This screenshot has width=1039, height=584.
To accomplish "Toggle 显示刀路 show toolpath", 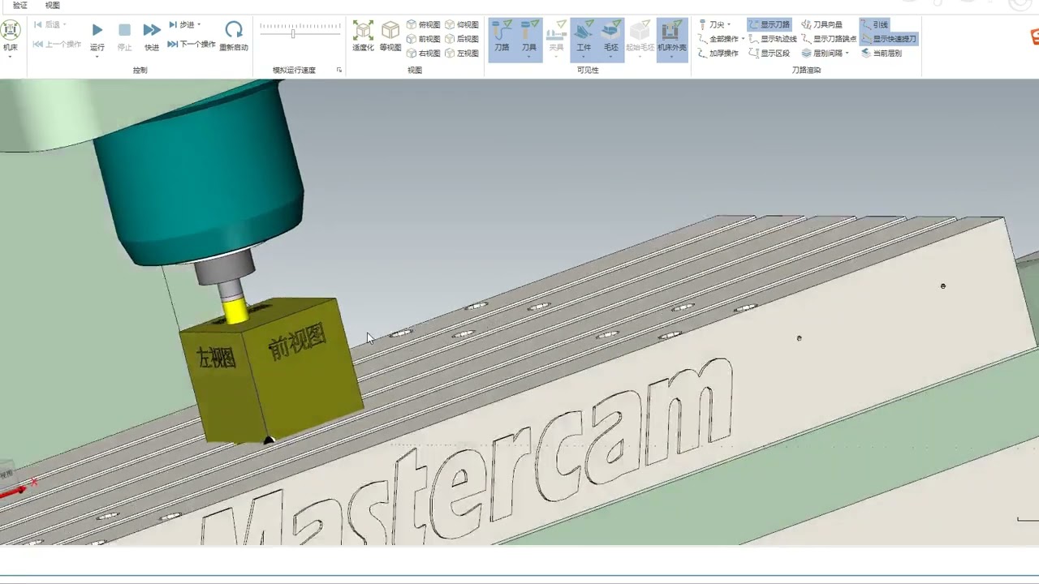I will 769,25.
